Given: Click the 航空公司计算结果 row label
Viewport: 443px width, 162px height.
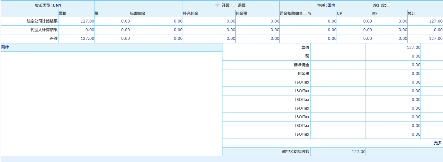Looking at the screenshot, I should (x=42, y=21).
